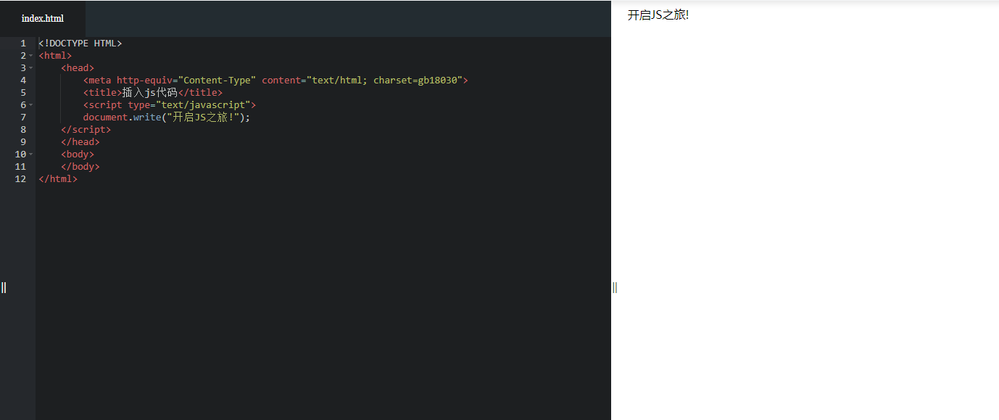Click line number 1 in the gutter
999x420 pixels.
tap(23, 44)
